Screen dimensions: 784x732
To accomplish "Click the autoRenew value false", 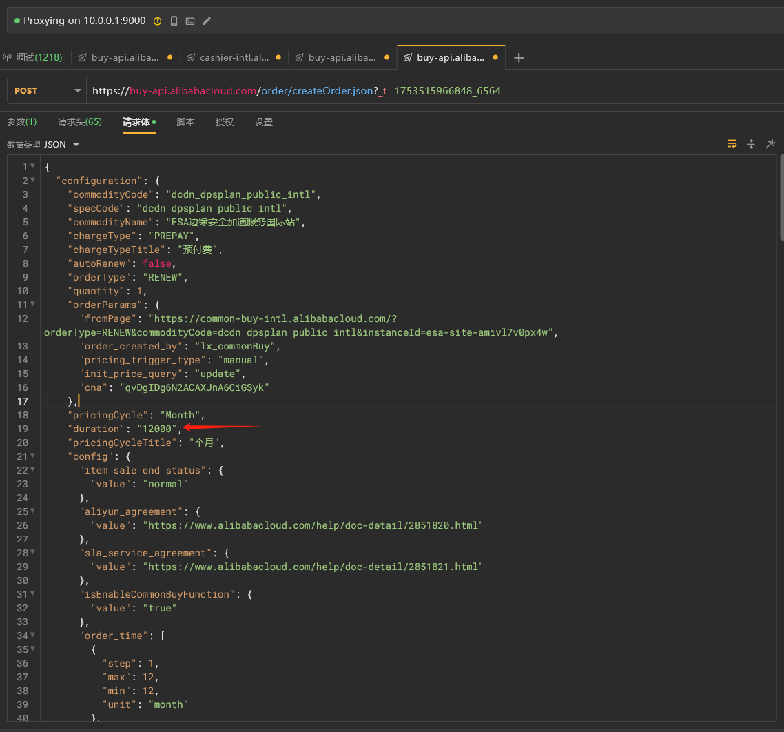I will point(157,264).
